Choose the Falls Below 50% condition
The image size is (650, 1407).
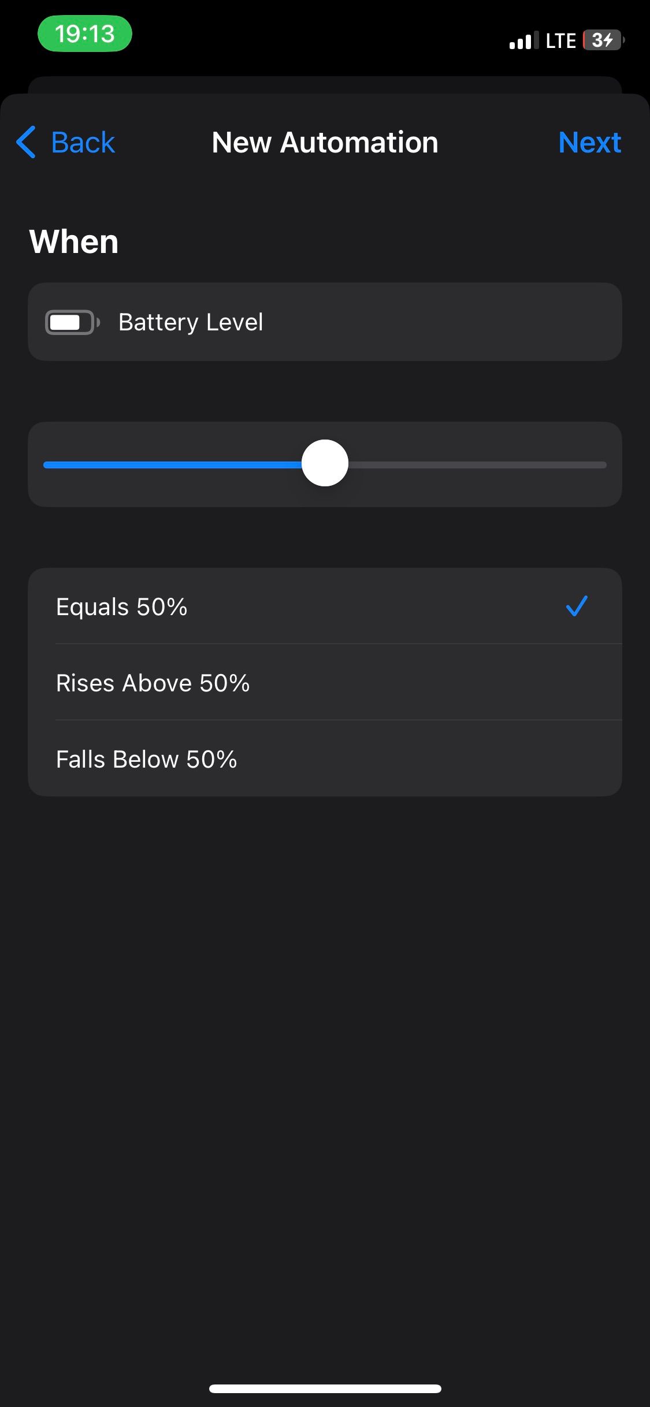point(147,759)
